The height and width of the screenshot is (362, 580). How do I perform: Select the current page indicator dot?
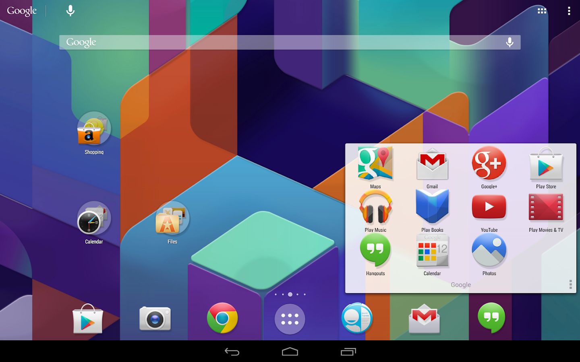point(290,294)
